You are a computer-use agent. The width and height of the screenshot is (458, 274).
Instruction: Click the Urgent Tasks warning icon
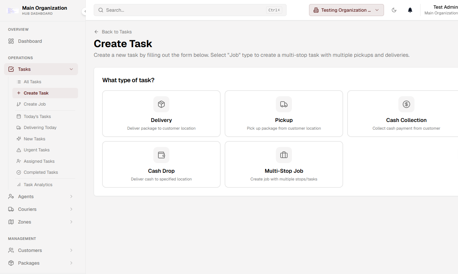coord(19,150)
